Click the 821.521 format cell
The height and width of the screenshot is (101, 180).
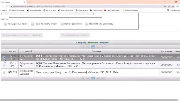point(13,72)
